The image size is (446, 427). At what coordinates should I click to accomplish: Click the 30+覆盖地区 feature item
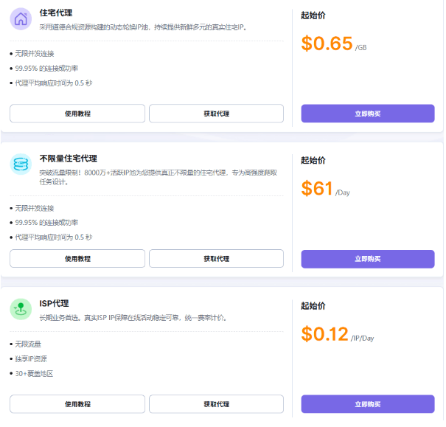click(34, 374)
